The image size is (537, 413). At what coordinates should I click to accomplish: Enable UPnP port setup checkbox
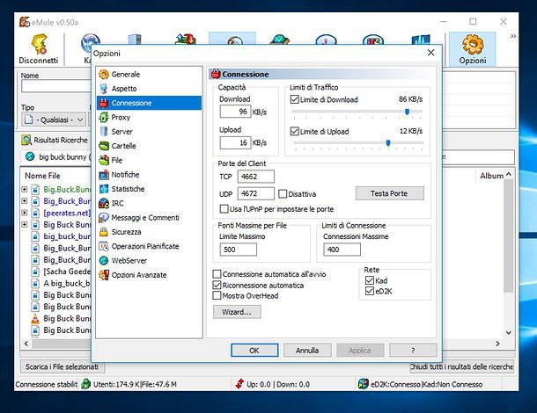(x=224, y=209)
